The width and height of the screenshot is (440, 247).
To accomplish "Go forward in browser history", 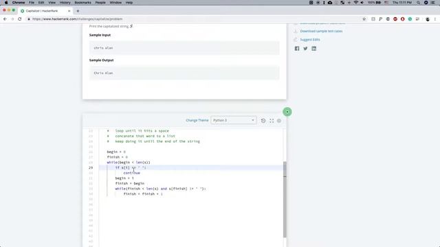I will coord(12,19).
